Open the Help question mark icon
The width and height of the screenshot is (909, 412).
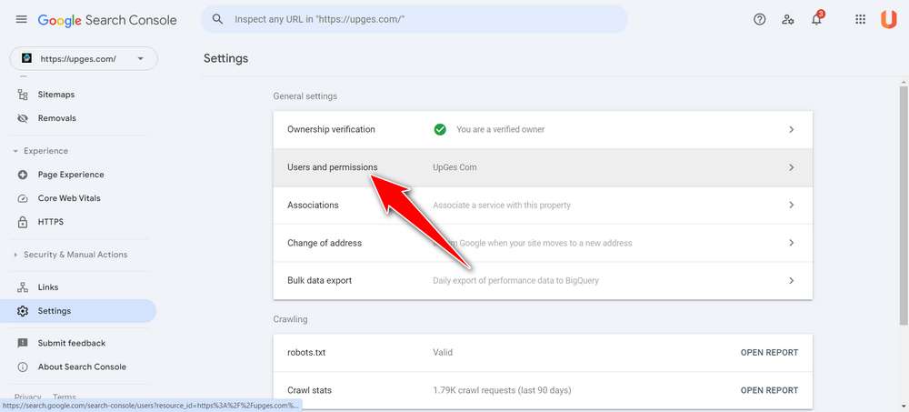pos(759,19)
